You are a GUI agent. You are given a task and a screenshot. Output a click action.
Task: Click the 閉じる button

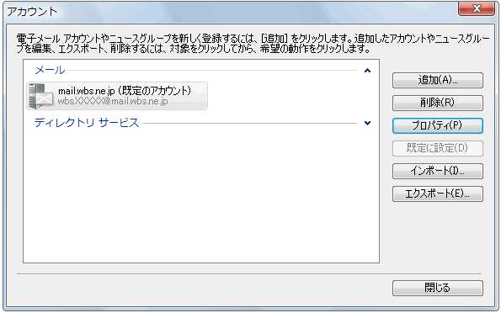(x=437, y=288)
